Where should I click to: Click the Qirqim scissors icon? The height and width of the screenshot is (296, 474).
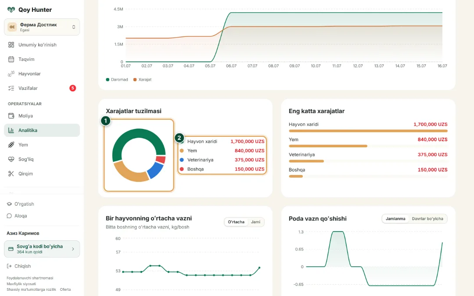point(11,174)
